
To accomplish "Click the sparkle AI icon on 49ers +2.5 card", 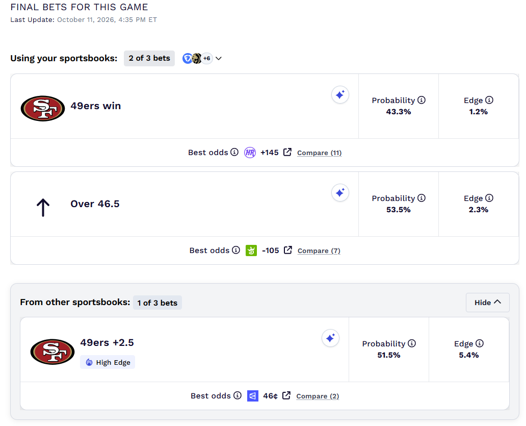I will (x=330, y=338).
